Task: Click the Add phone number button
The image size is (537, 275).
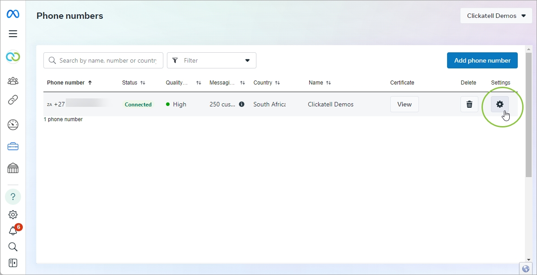Action: (x=482, y=60)
